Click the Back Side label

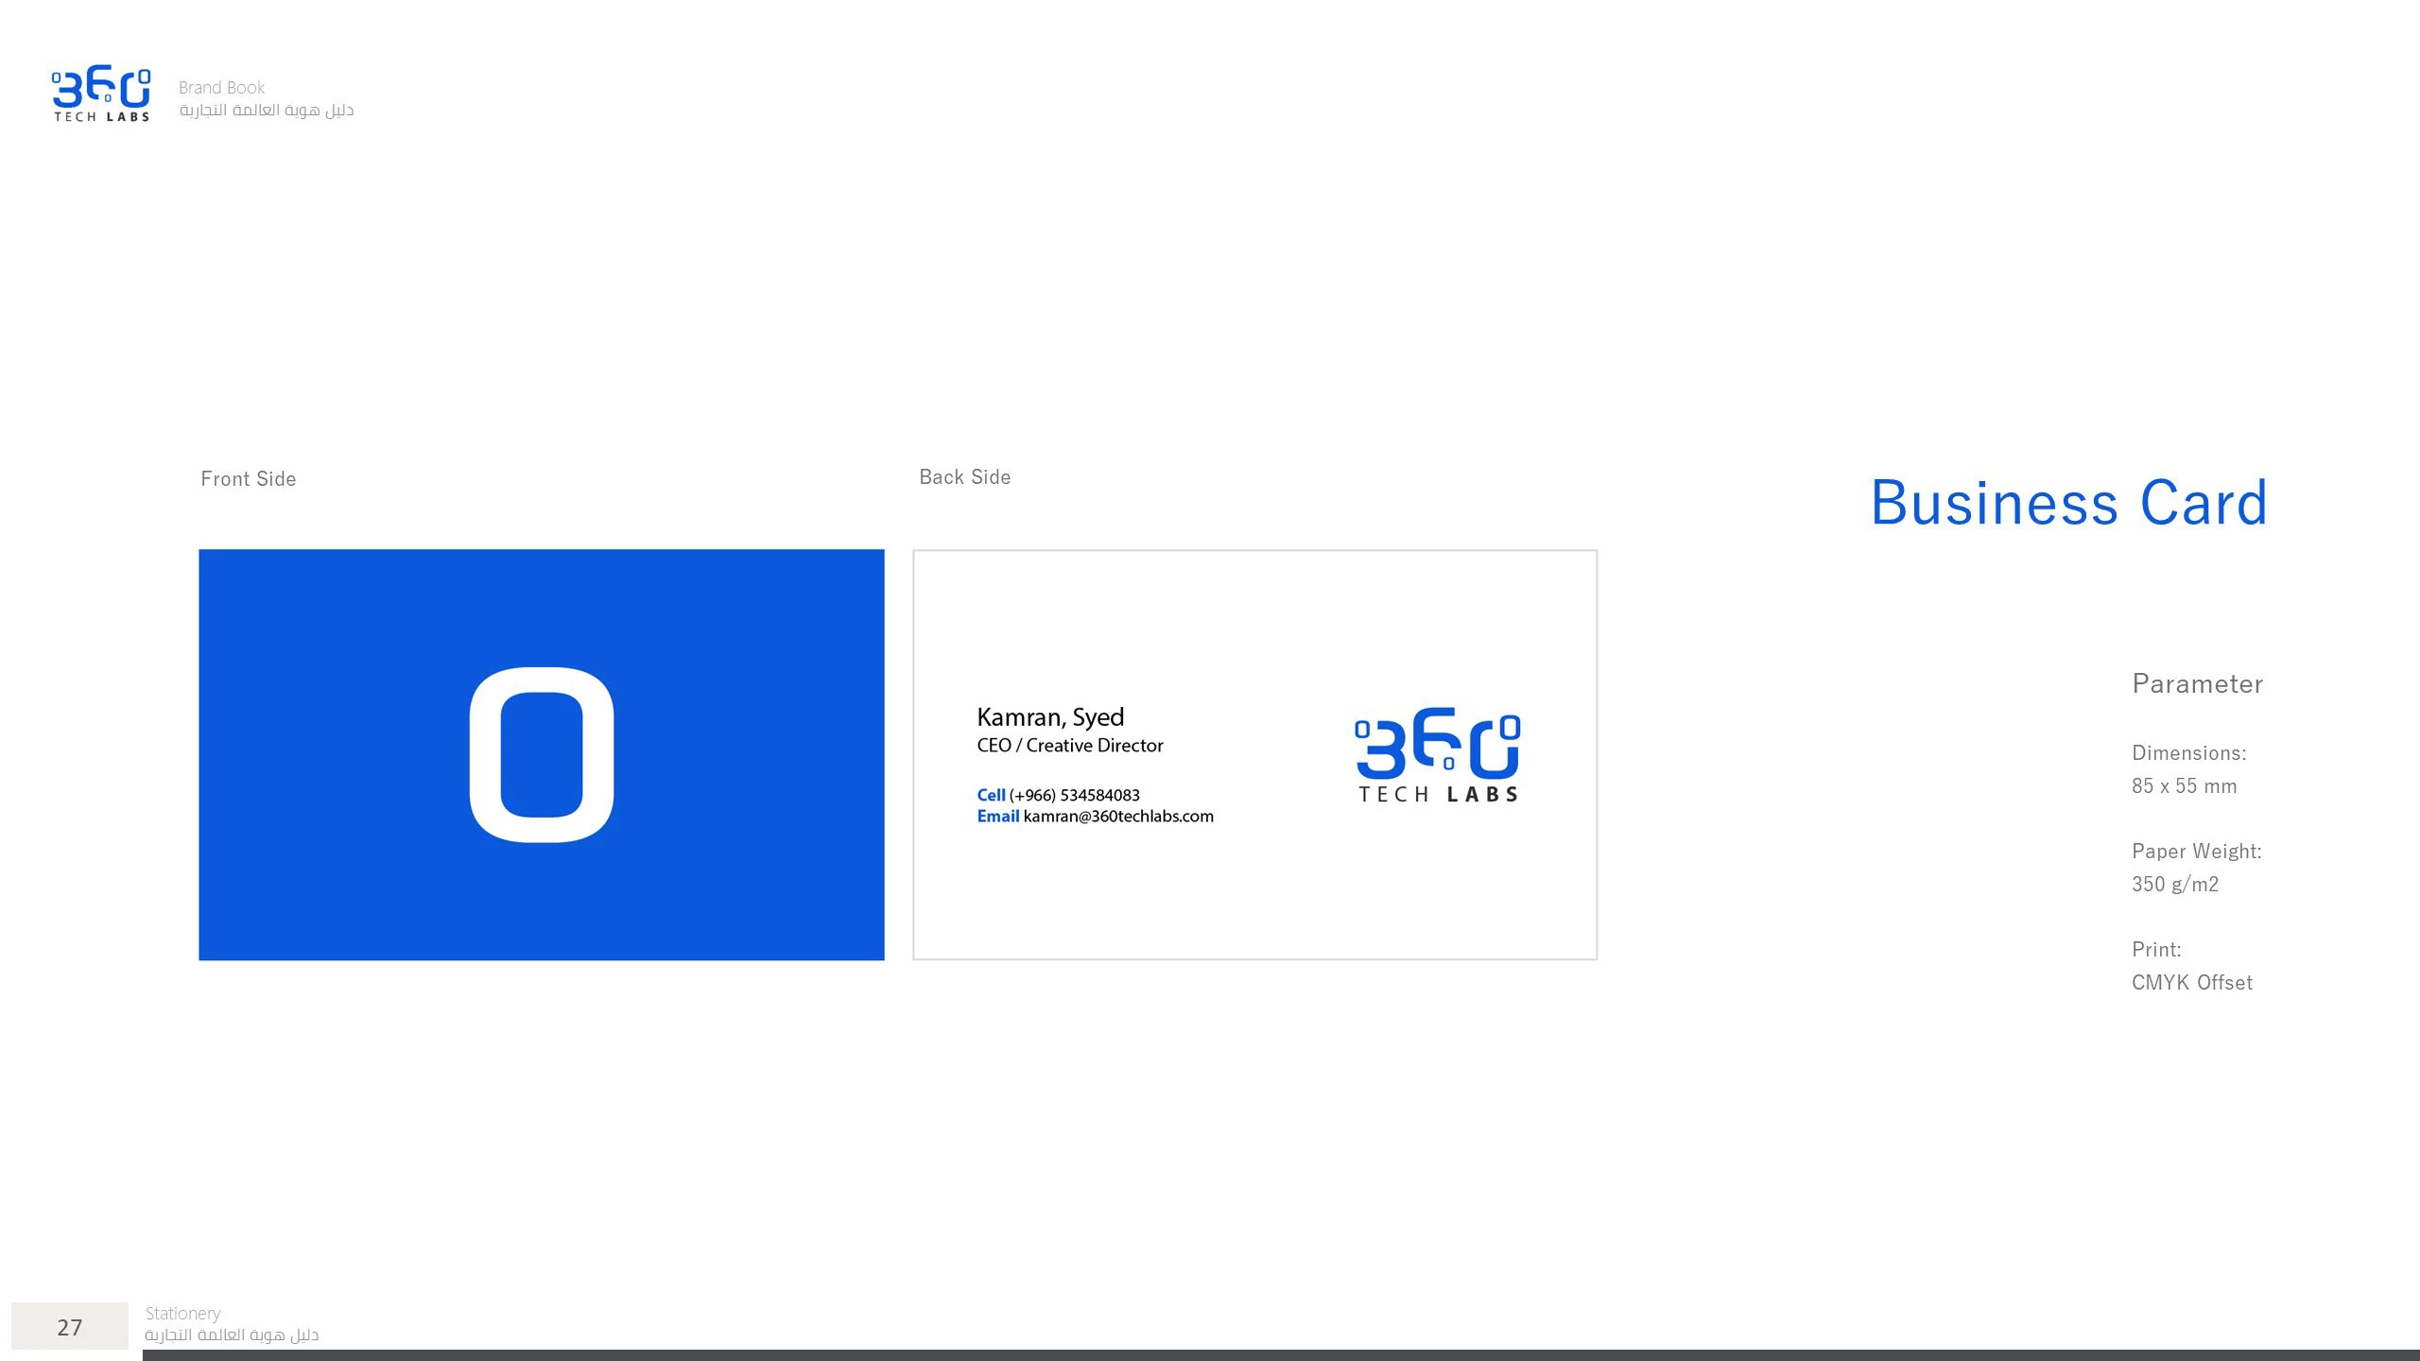[964, 477]
